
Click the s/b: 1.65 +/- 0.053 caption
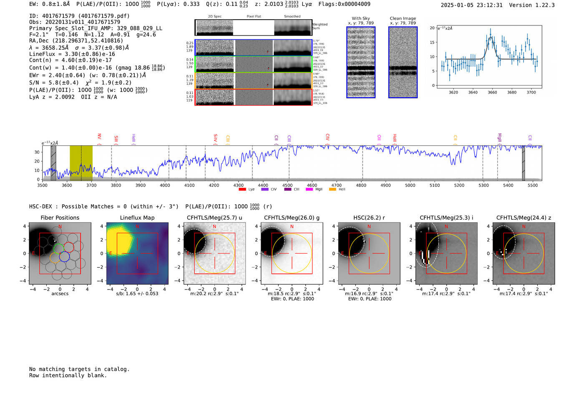(x=137, y=294)
